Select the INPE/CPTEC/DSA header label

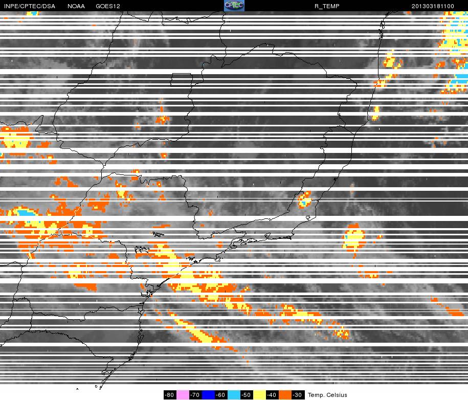tap(30, 6)
